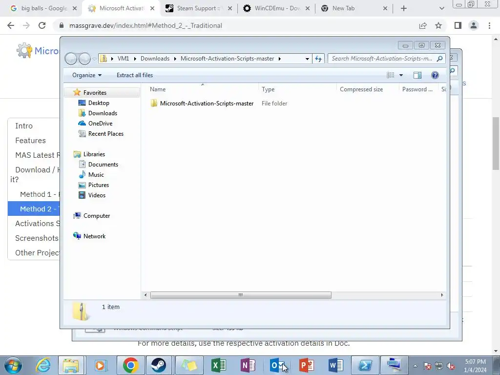Toggle the Explorer preview pane icon

(417, 75)
